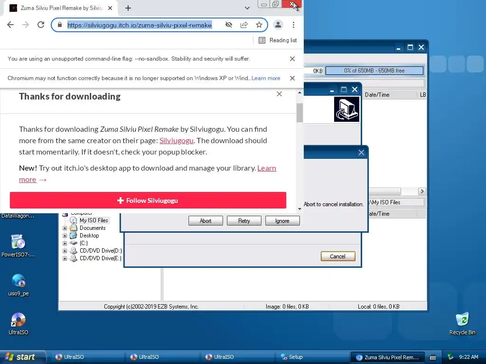
Task: Click the page scroll down arrow
Action: click(299, 209)
